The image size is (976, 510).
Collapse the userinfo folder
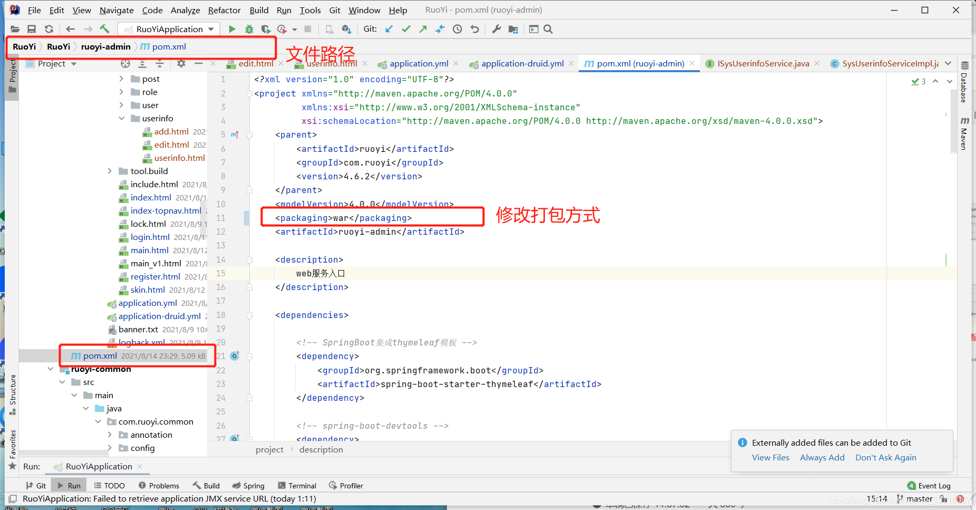coord(121,118)
